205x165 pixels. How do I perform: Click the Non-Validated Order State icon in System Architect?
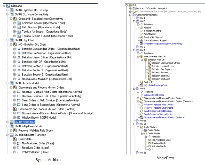click(x=19, y=143)
